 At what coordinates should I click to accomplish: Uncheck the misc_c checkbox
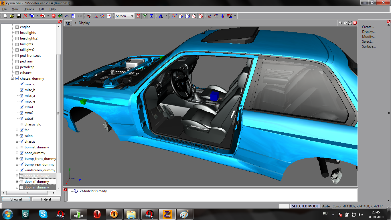(21, 84)
